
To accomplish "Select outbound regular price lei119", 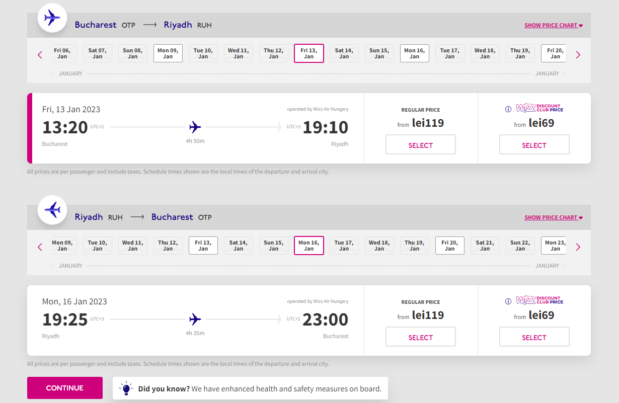I will (x=421, y=144).
